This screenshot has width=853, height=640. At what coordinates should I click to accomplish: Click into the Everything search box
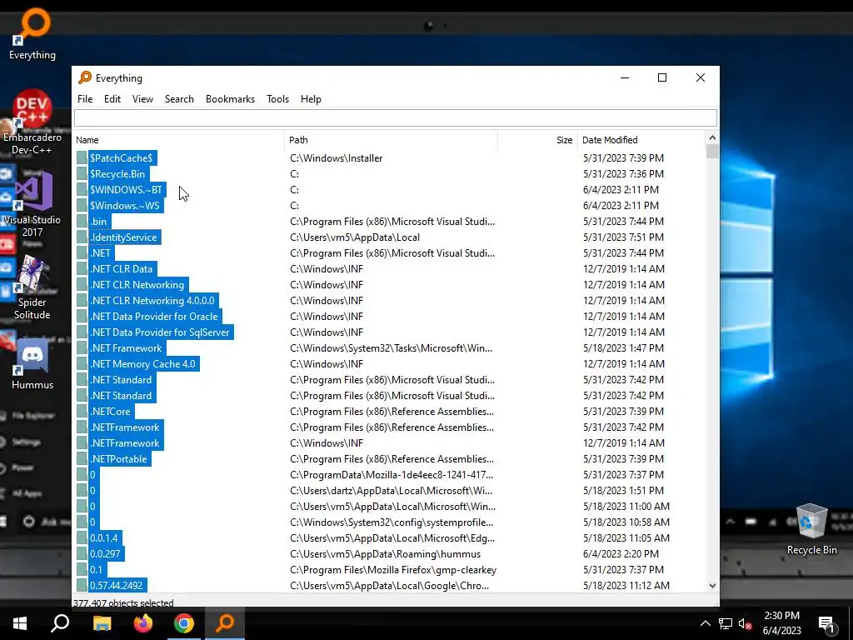(x=396, y=117)
